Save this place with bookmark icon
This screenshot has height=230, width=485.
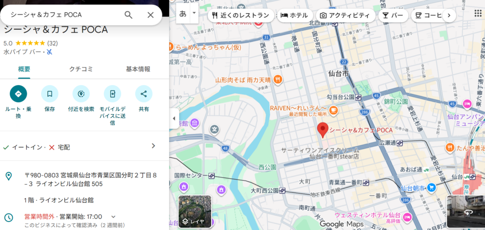tap(50, 94)
